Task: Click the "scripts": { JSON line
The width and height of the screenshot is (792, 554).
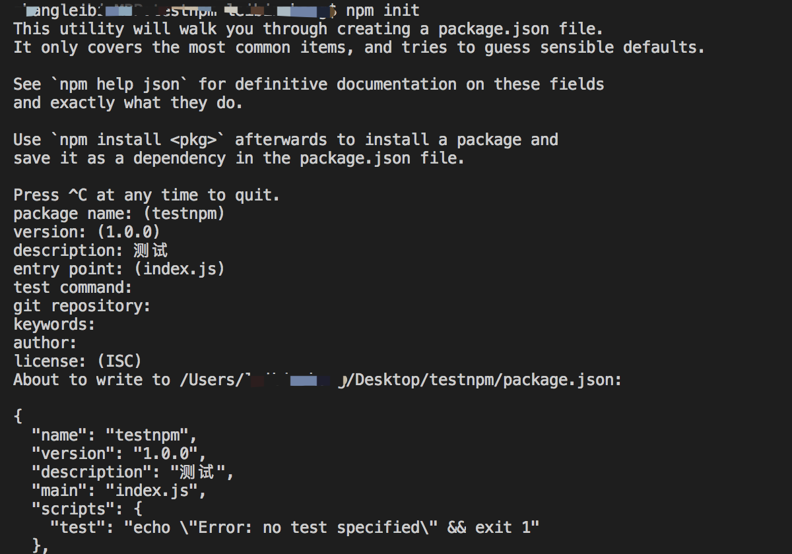Action: [87, 509]
